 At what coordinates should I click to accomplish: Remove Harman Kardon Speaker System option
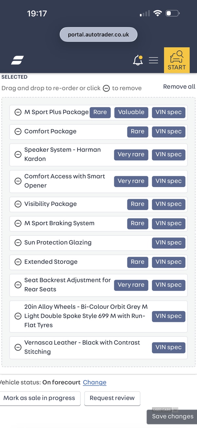18,154
